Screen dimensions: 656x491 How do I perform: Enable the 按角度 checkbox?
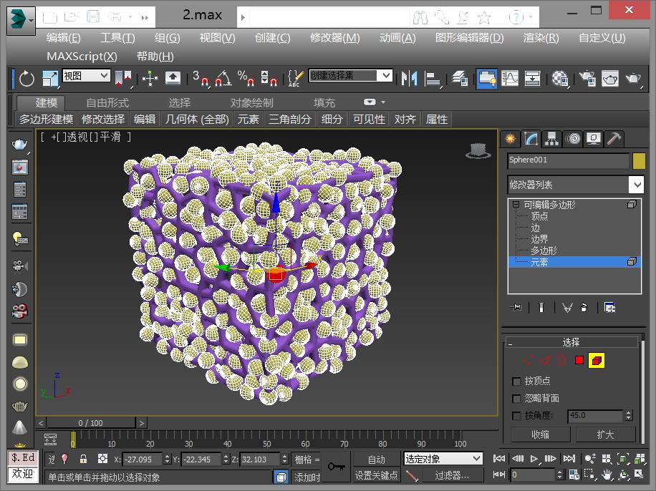(x=516, y=416)
